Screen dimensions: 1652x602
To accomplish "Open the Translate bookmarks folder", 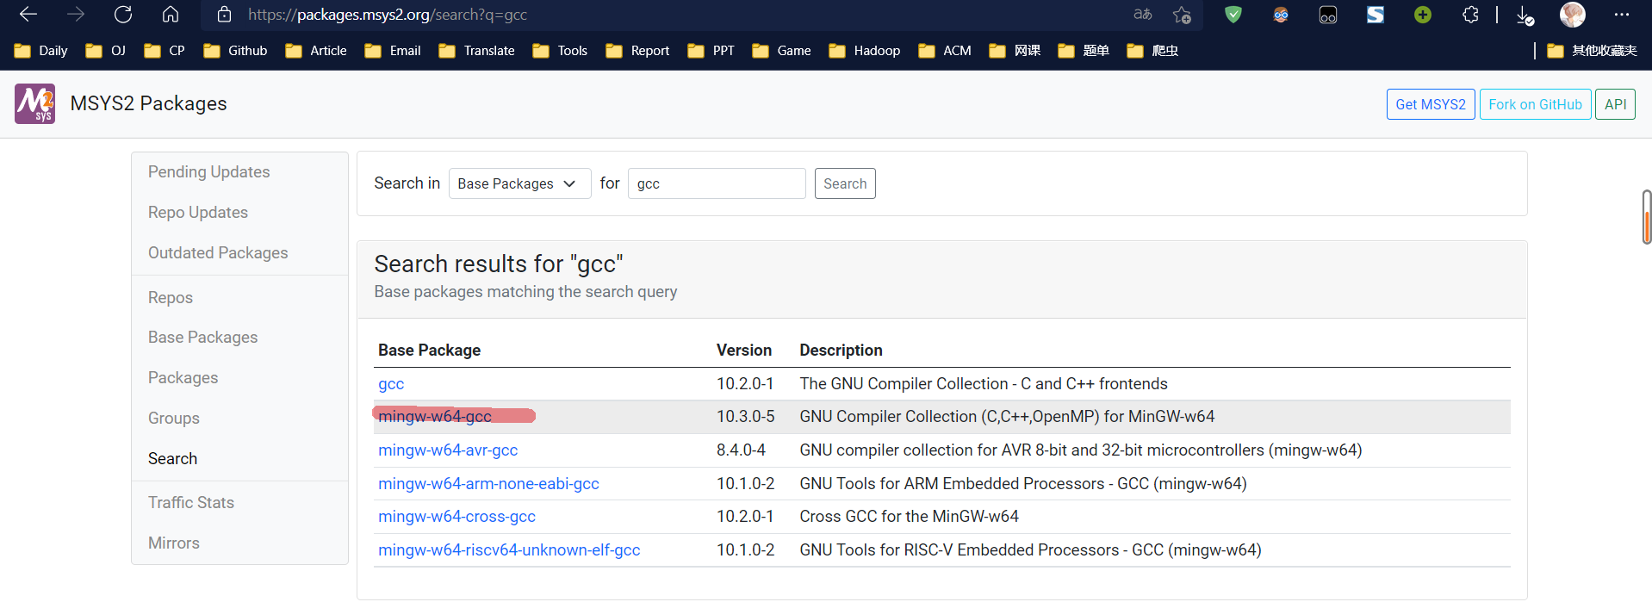I will pyautogui.click(x=476, y=51).
